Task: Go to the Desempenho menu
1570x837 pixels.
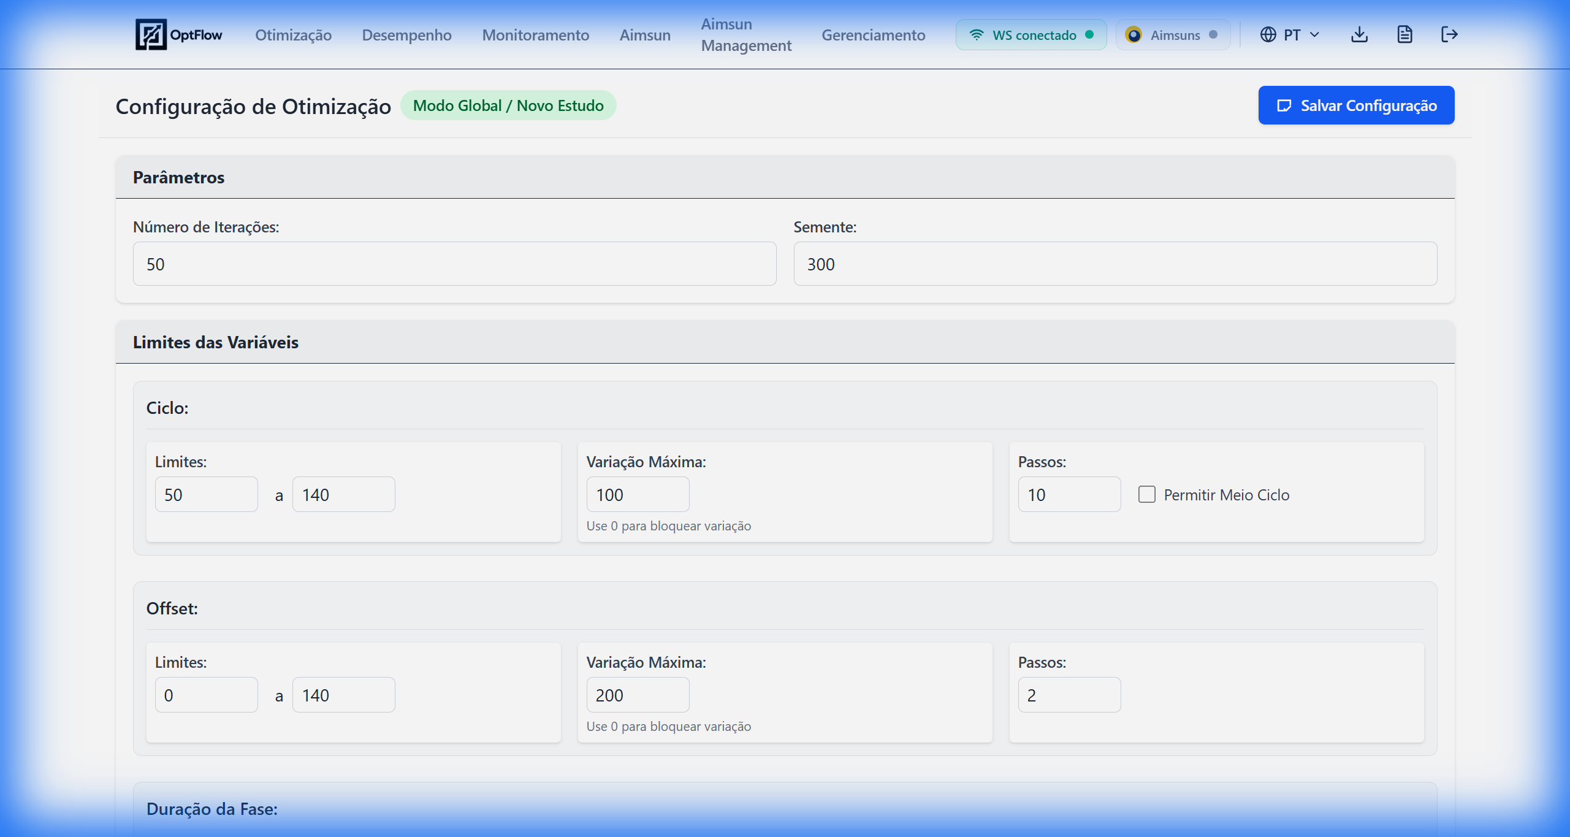Action: (x=406, y=35)
